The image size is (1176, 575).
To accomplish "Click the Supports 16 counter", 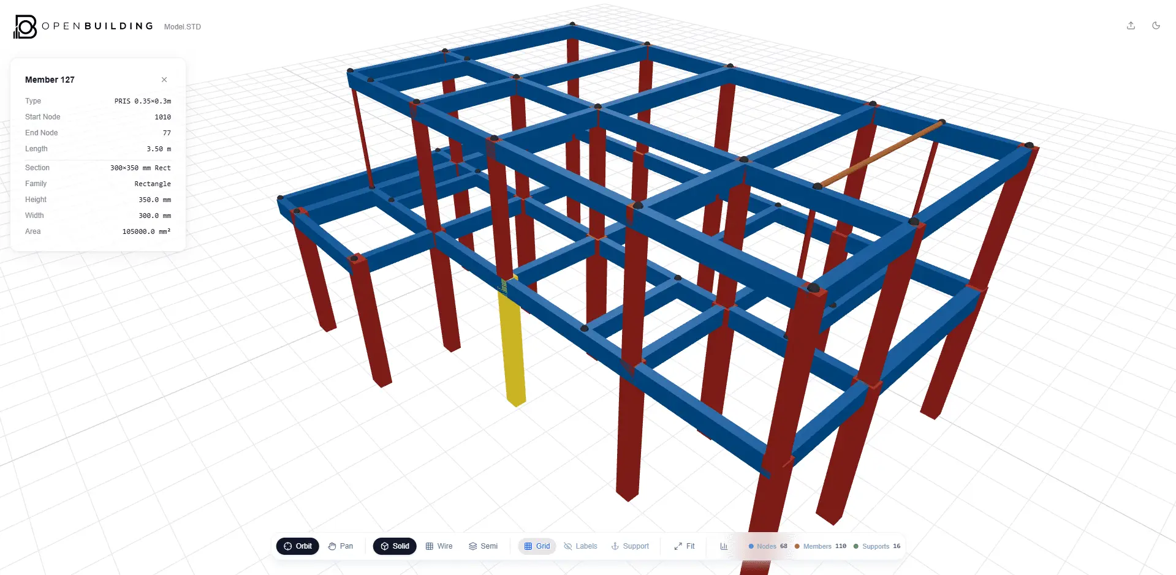I will click(x=877, y=546).
